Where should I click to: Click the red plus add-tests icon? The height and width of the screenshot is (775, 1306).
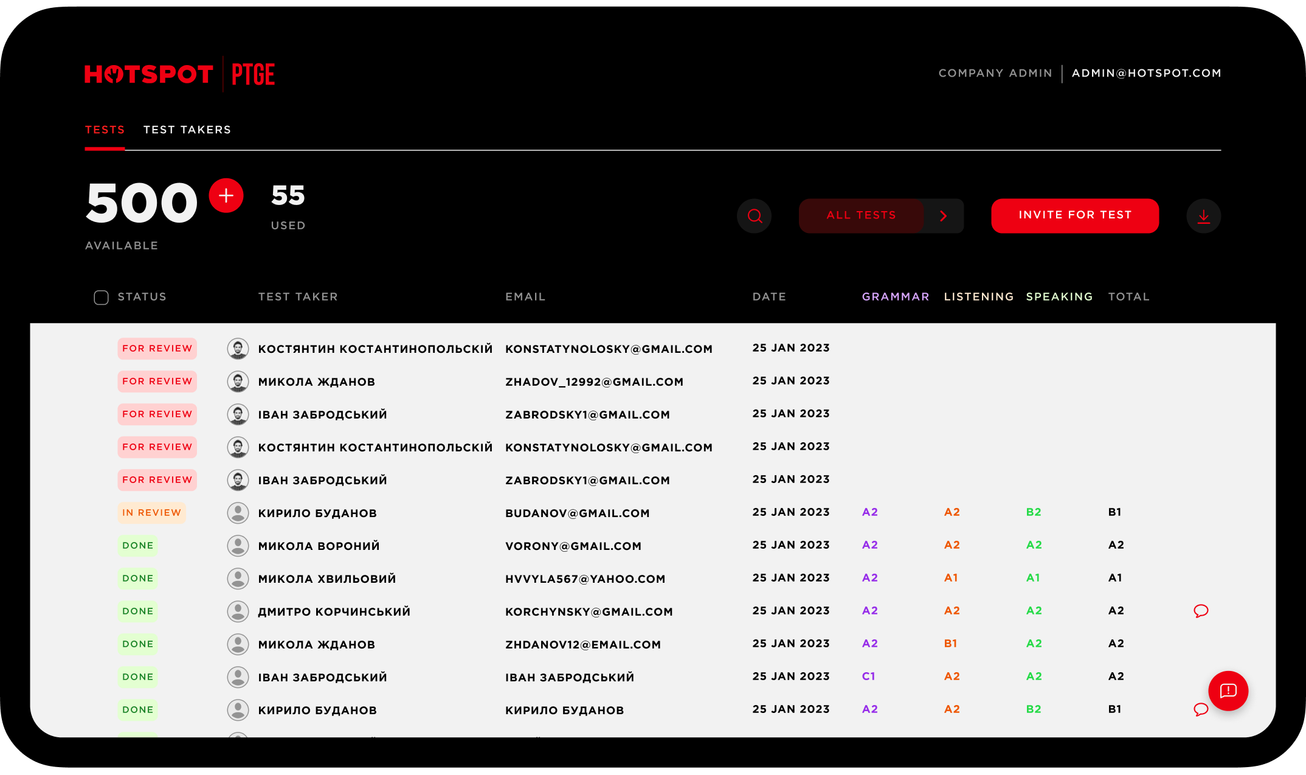[x=226, y=196]
